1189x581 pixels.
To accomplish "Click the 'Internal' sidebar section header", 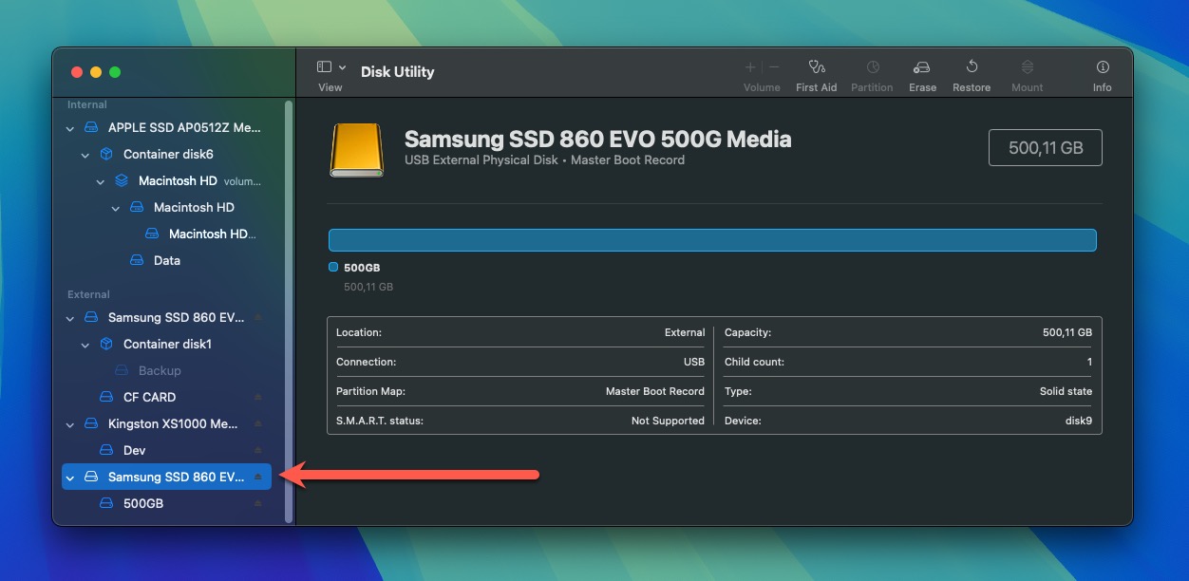I will tap(87, 104).
